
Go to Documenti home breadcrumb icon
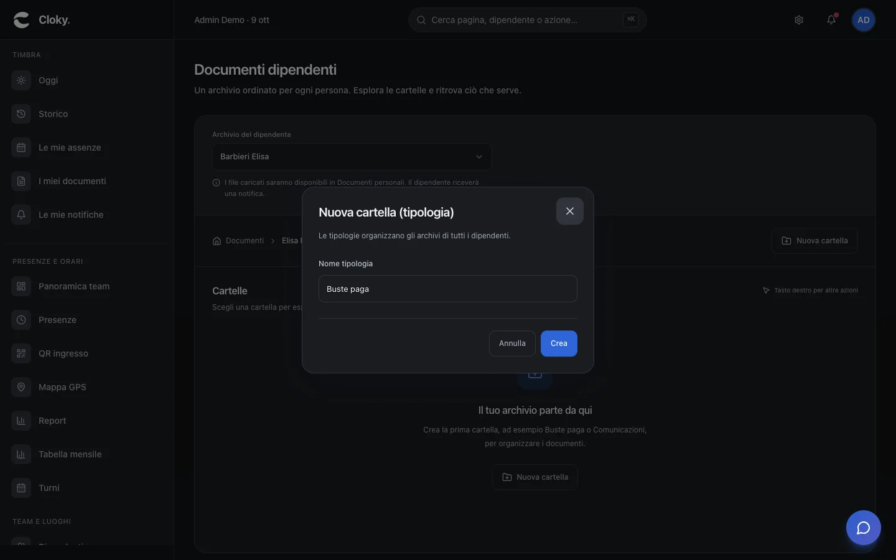[x=217, y=241]
